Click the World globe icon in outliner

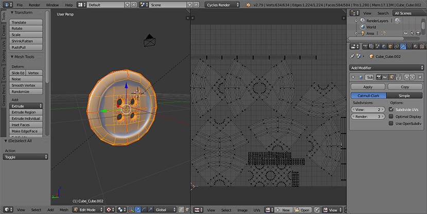(x=363, y=27)
